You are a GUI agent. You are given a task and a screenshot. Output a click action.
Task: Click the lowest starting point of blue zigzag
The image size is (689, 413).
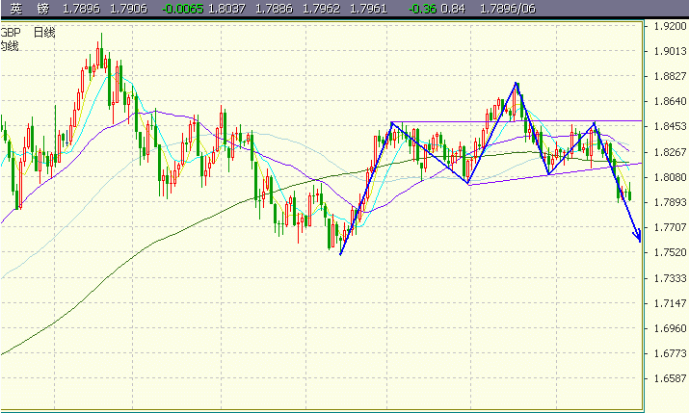(341, 254)
